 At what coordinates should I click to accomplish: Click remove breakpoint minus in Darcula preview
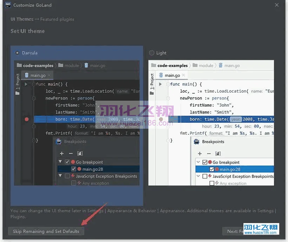click(71, 153)
